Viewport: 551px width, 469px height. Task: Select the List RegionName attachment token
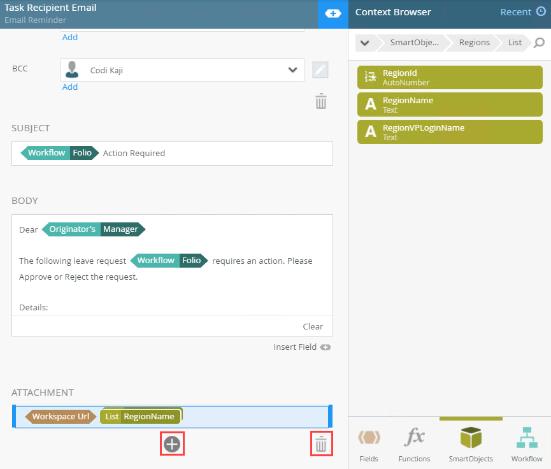tap(141, 416)
